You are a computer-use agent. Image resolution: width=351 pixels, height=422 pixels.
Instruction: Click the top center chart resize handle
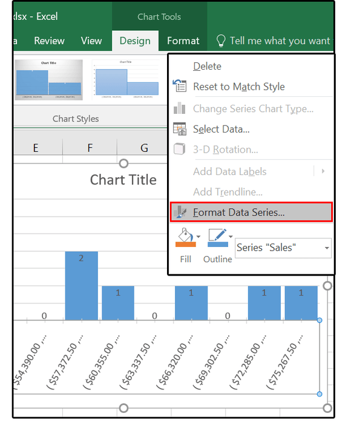[x=123, y=163]
